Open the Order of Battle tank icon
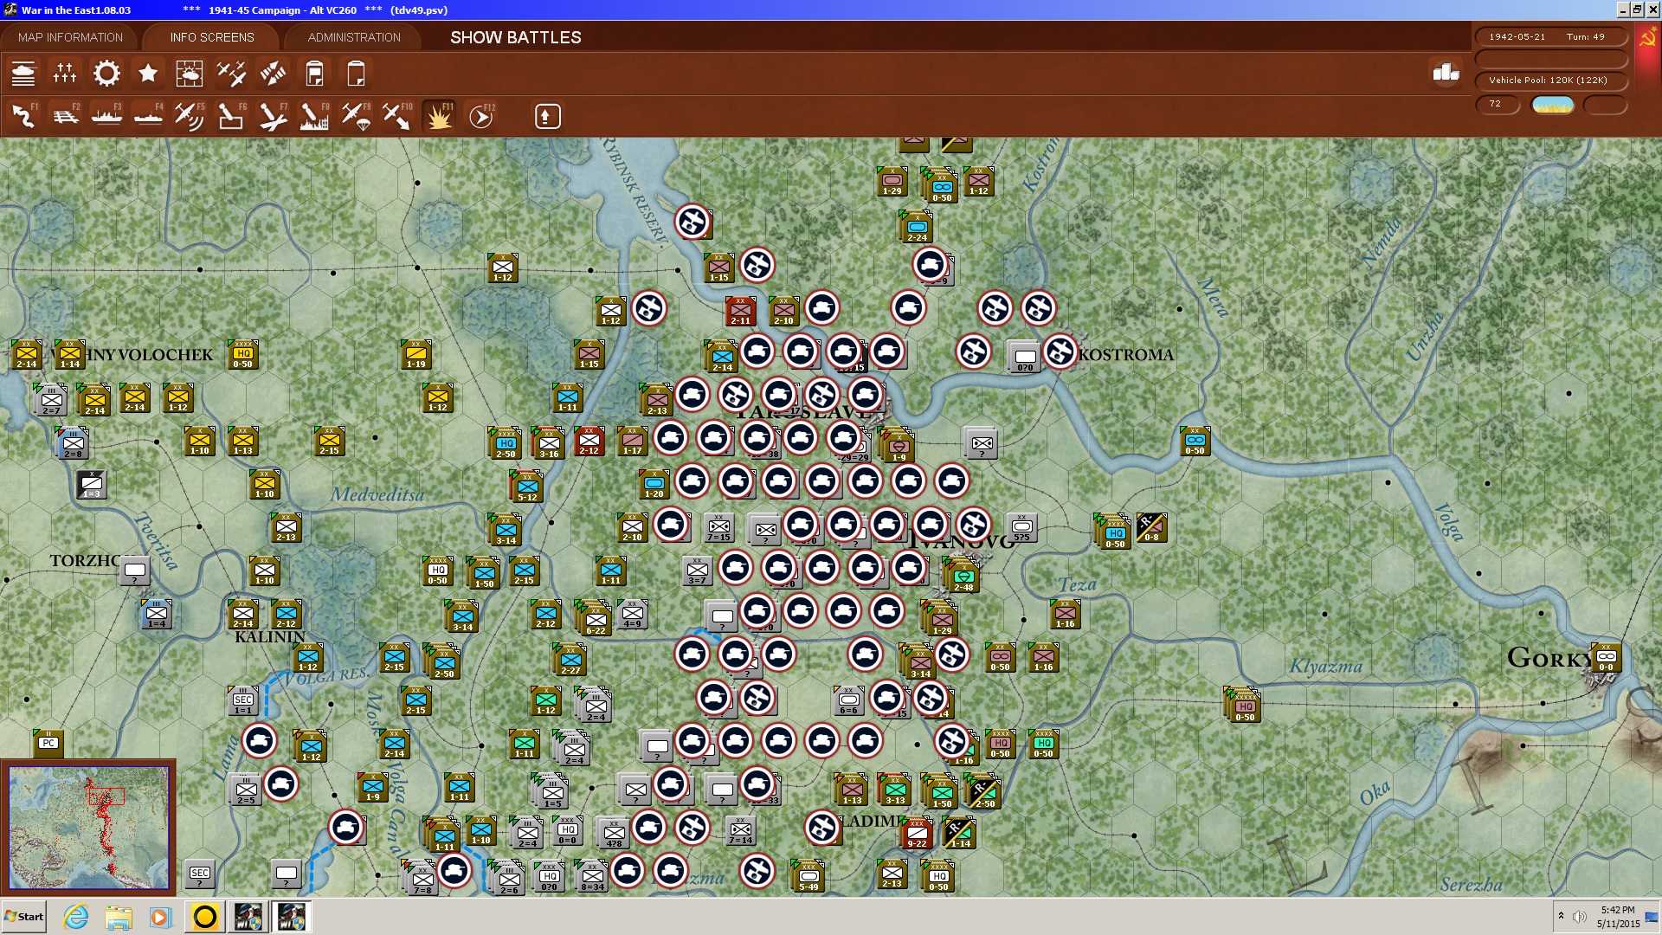Viewport: 1662px width, 935px height. (x=23, y=74)
